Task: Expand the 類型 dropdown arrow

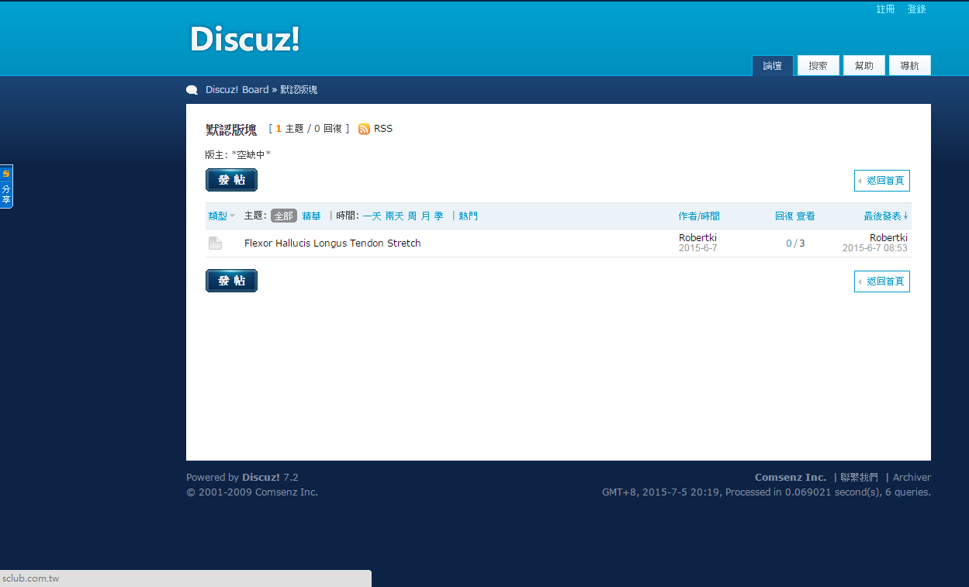Action: [x=232, y=216]
